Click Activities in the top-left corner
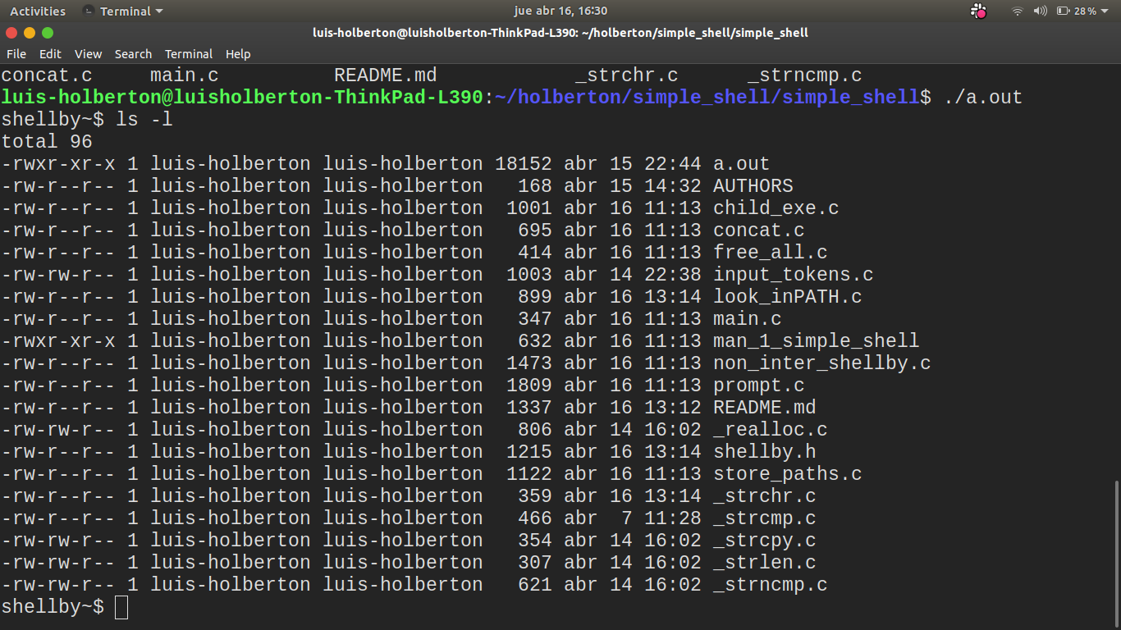 click(38, 11)
